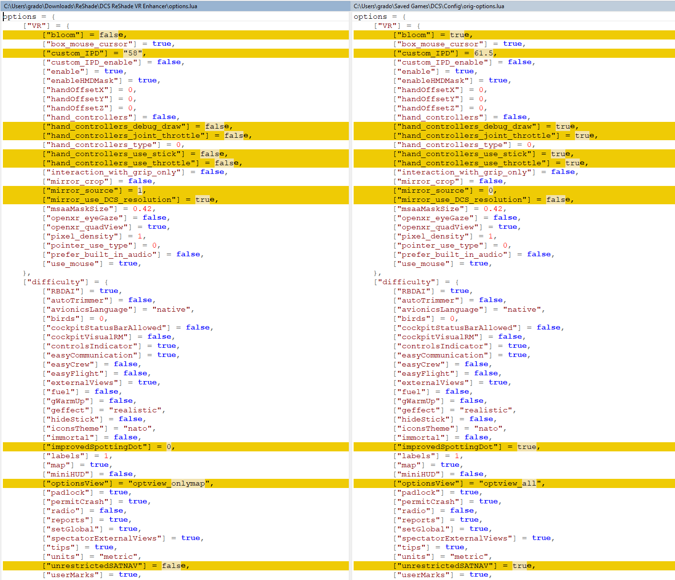The image size is (675, 580).
Task: Select the highlighted "bloom" = true line
Action: [514, 35]
